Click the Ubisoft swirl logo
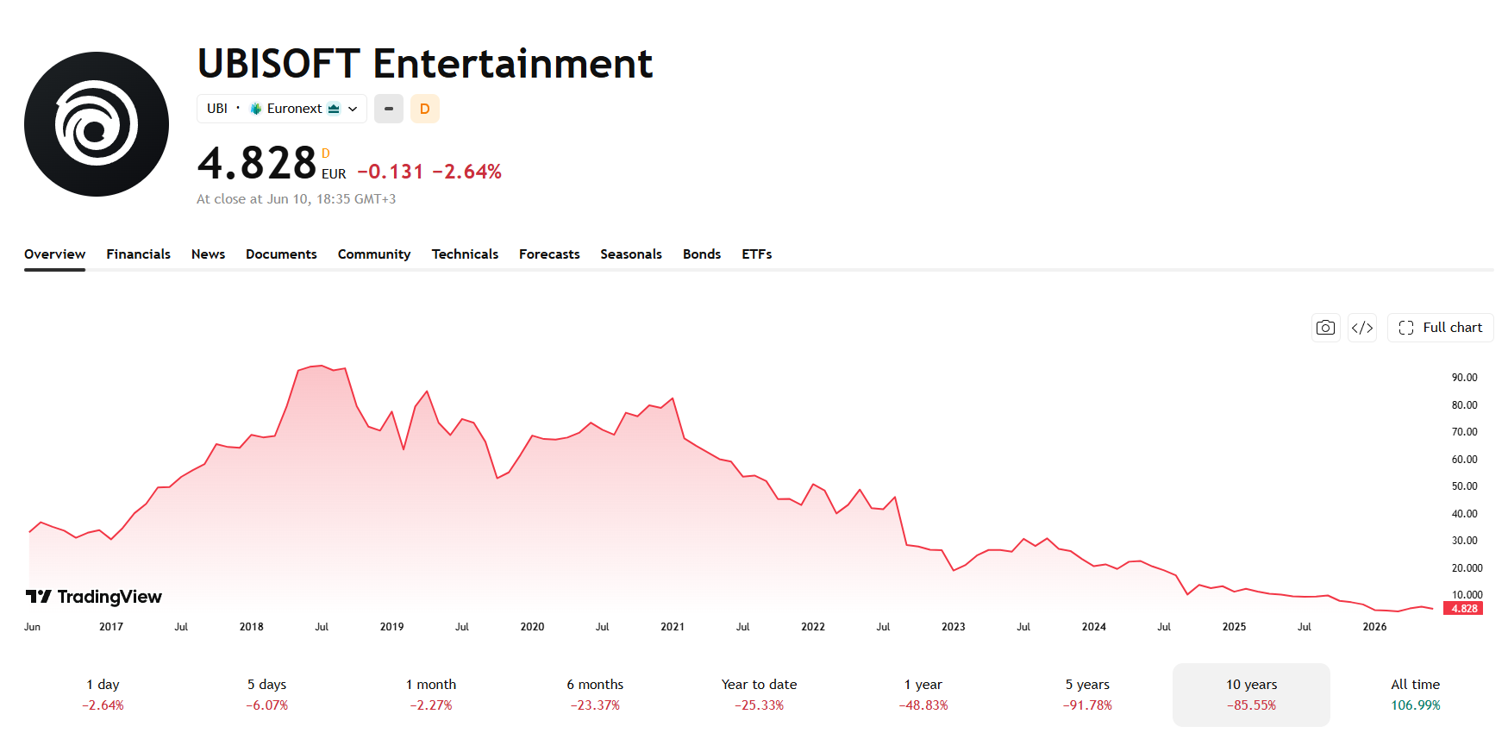Screen dimensions: 1508x733 tap(97, 124)
